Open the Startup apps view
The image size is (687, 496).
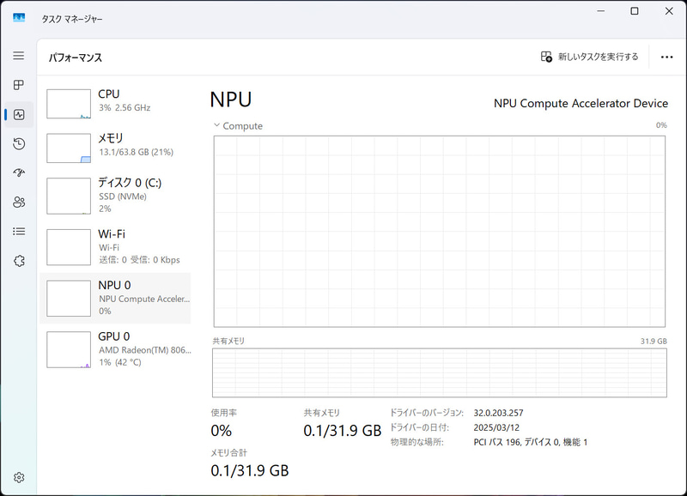18,172
